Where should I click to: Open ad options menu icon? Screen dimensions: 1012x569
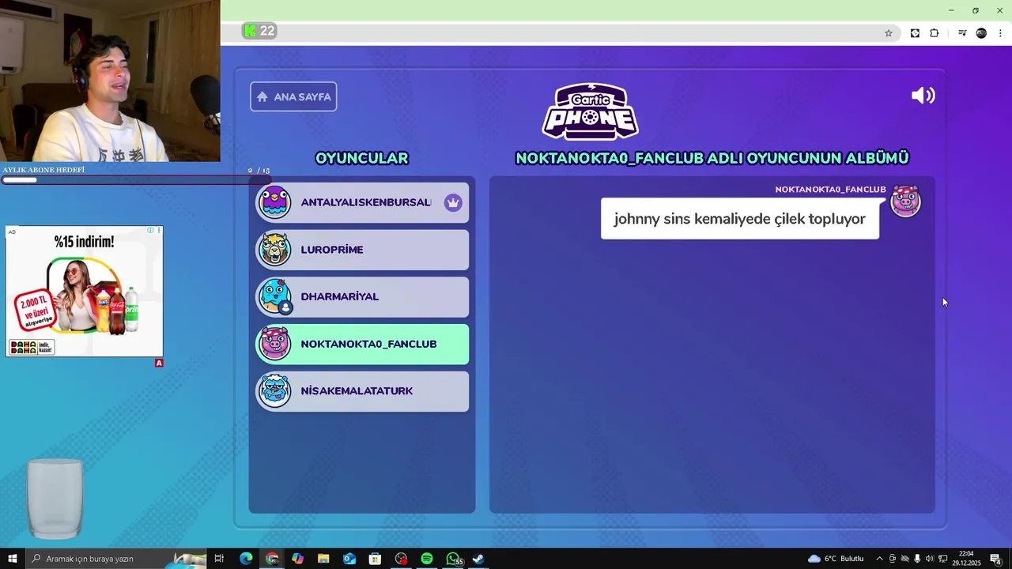coord(159,231)
